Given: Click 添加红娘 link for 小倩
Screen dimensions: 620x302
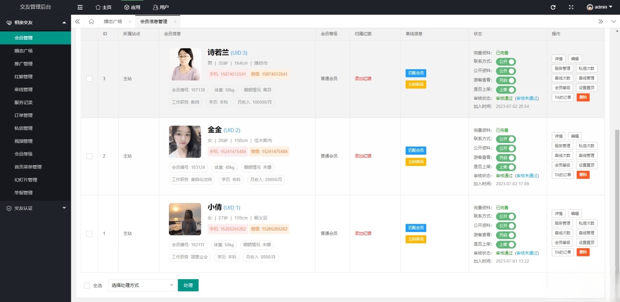Looking at the screenshot, I should pos(363,234).
